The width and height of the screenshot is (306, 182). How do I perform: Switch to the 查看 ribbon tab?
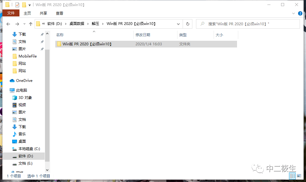59,13
